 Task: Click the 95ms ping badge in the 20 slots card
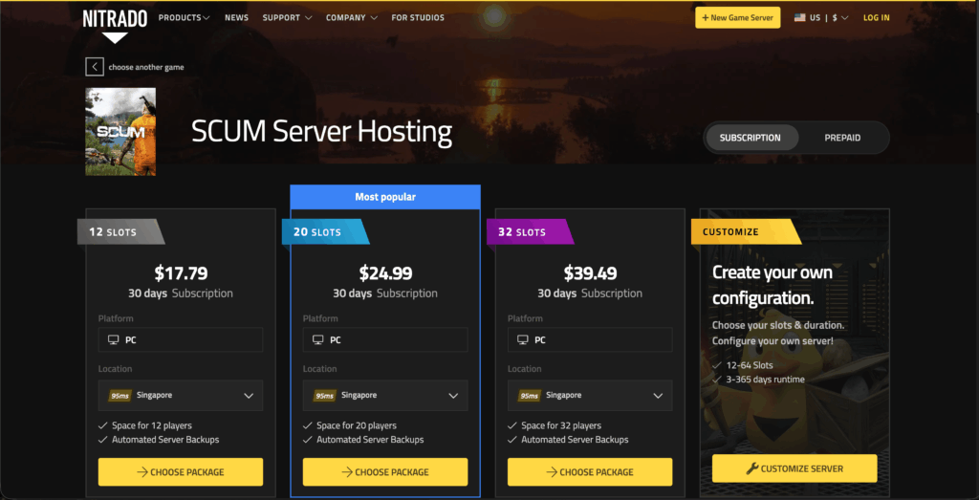pyautogui.click(x=325, y=396)
